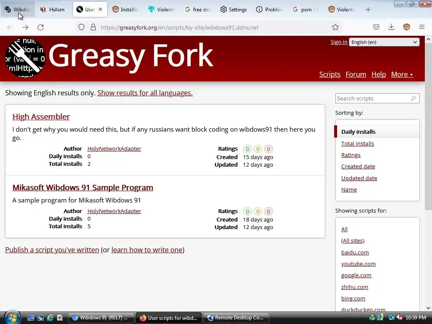The width and height of the screenshot is (432, 324).
Task: Bookmark this page with the star
Action: [335, 27]
